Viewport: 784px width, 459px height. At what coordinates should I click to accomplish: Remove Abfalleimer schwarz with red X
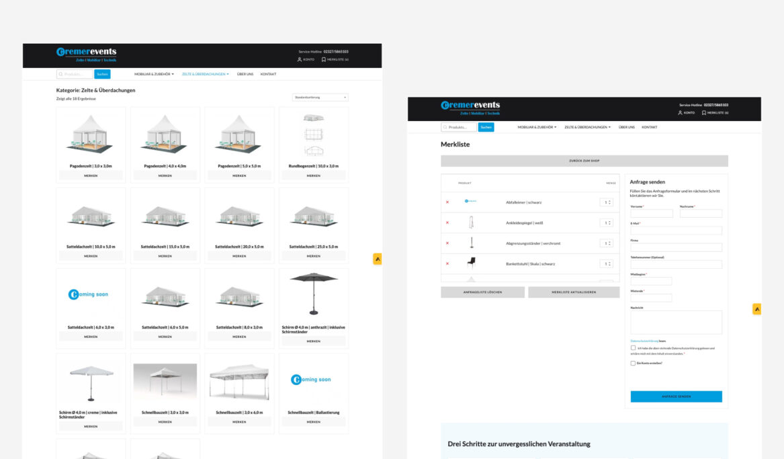[447, 202]
